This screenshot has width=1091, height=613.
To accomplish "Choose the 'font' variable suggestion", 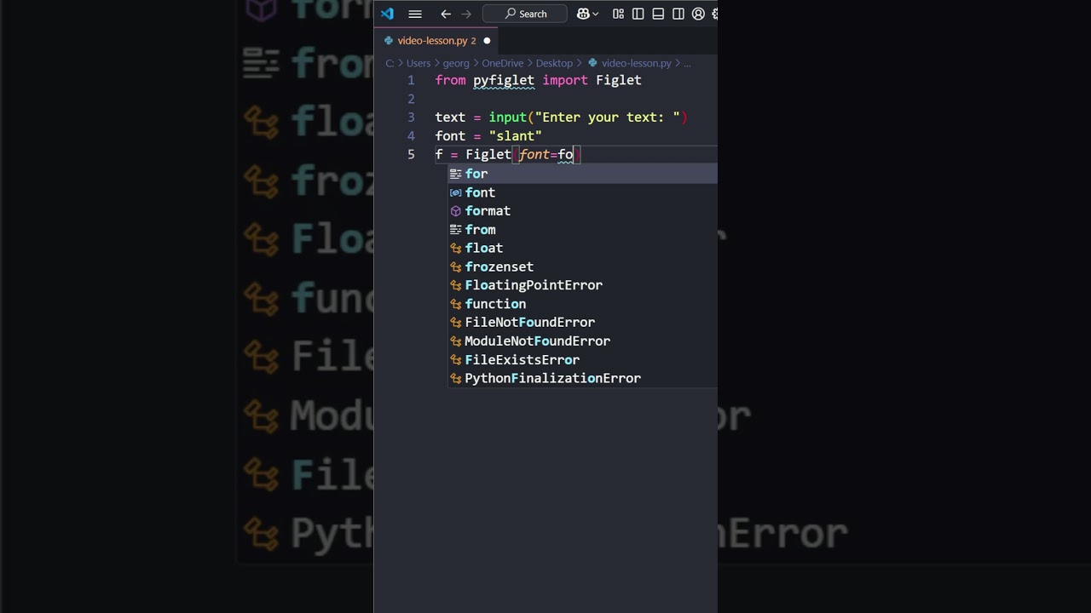I will pos(583,192).
